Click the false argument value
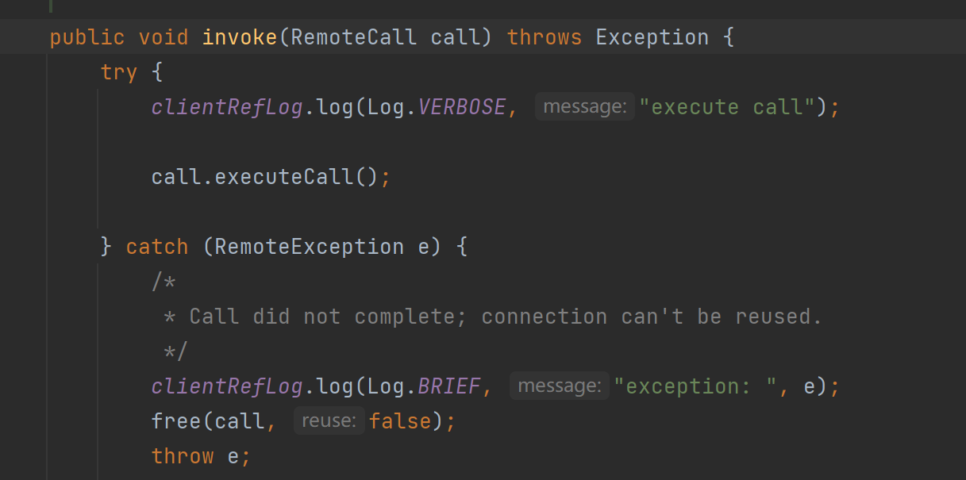 400,421
